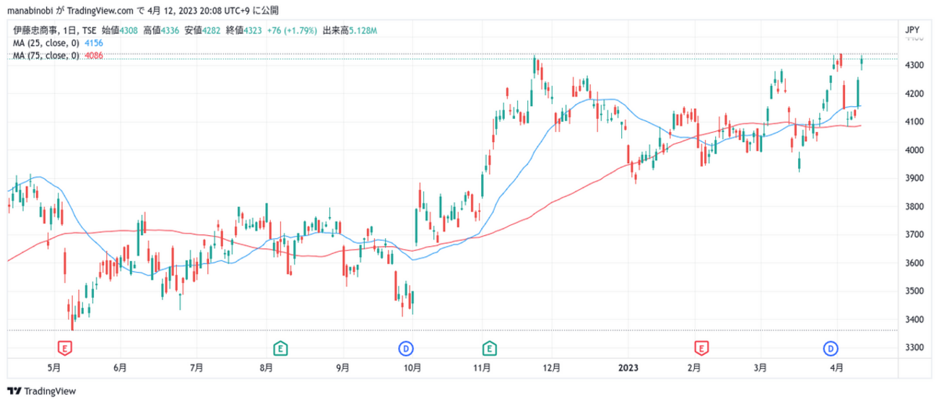Click the 始値4308 open value
The width and height of the screenshot is (939, 404).
tap(119, 30)
